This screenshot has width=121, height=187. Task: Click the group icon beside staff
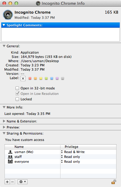pyautogui.click(x=10, y=157)
